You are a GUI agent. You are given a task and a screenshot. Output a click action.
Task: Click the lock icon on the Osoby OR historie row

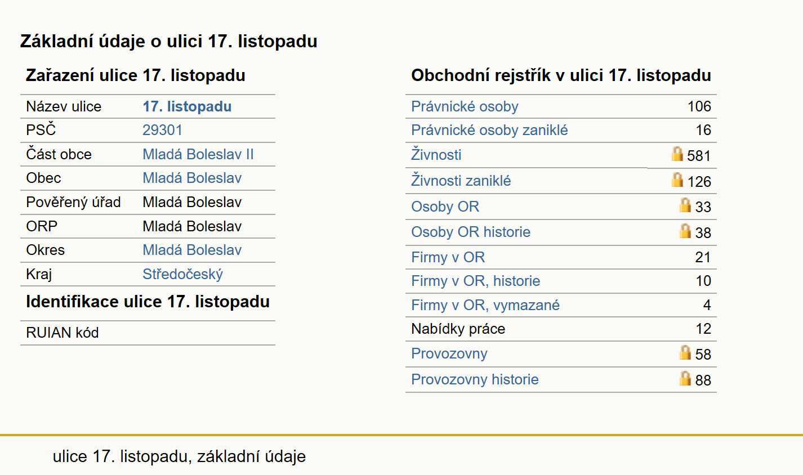click(x=685, y=231)
